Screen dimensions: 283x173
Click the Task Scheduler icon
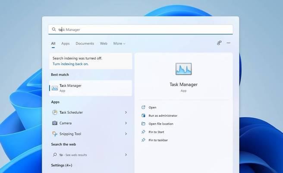click(x=55, y=112)
